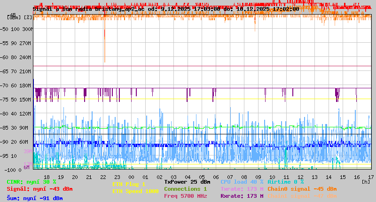Click the y-axis label '-65 70 210M'
The image size is (376, 202).
[x=16, y=72]
